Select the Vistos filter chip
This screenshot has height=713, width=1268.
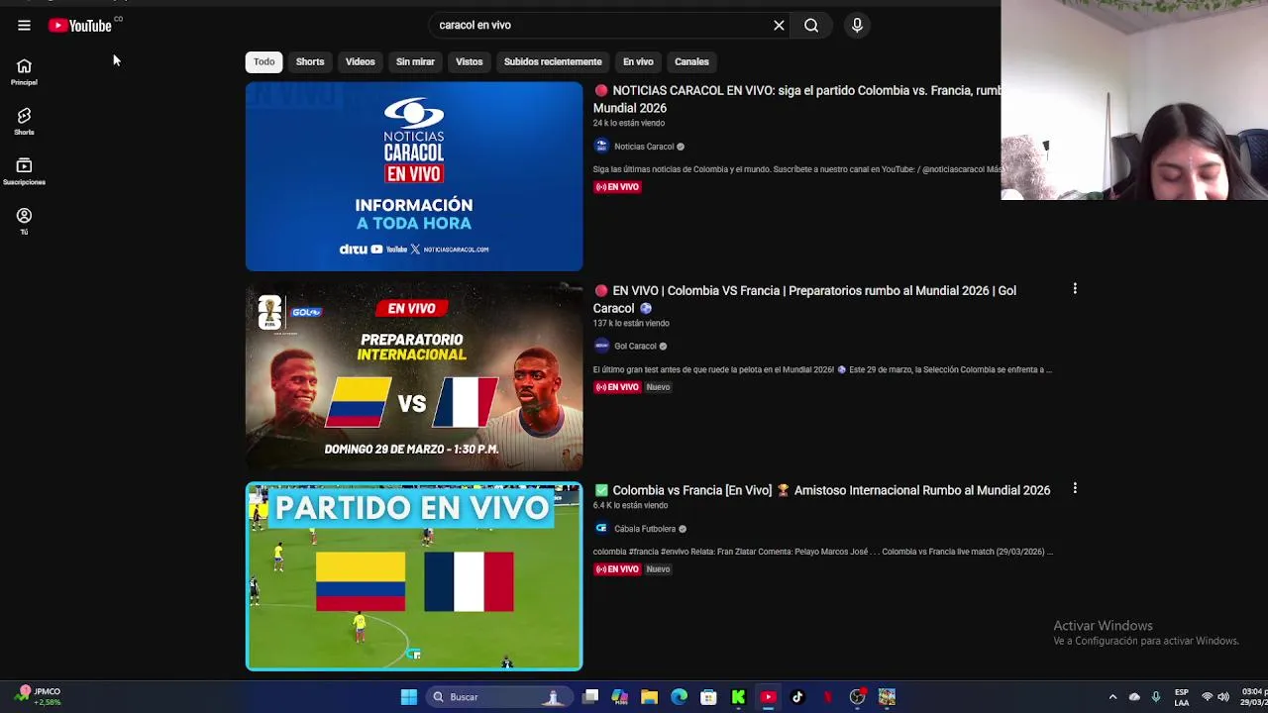[x=469, y=61]
